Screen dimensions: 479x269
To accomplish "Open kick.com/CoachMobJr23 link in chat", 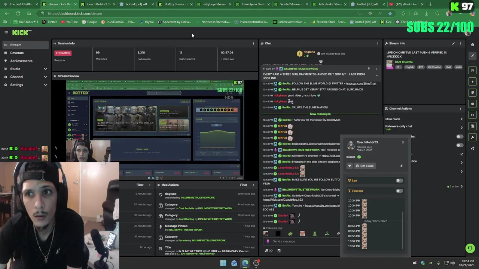I will pyautogui.click(x=283, y=200).
